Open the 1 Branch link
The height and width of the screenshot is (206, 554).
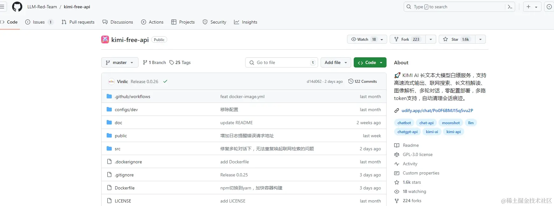click(x=154, y=62)
